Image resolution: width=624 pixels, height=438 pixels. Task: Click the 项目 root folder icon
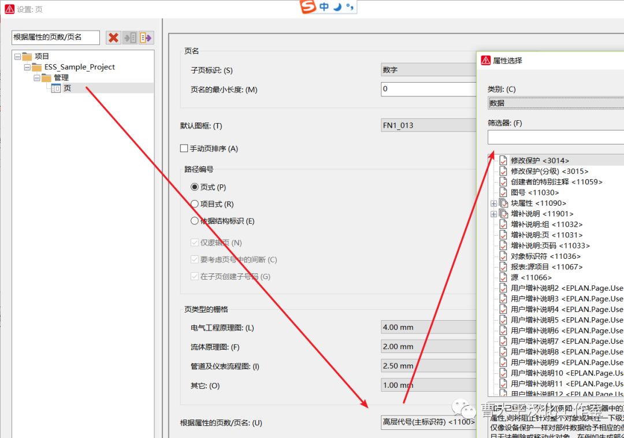(27, 57)
